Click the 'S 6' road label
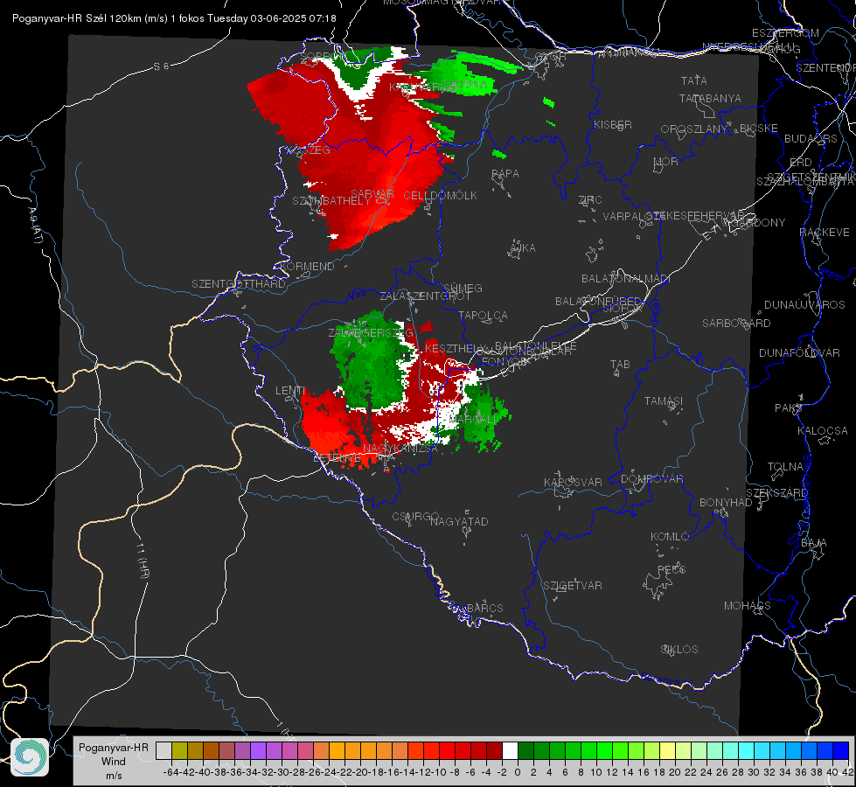 (x=161, y=66)
